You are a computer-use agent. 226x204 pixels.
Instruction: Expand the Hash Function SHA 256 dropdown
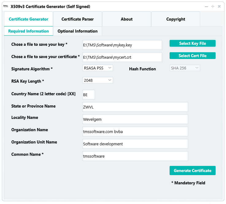pos(185,68)
